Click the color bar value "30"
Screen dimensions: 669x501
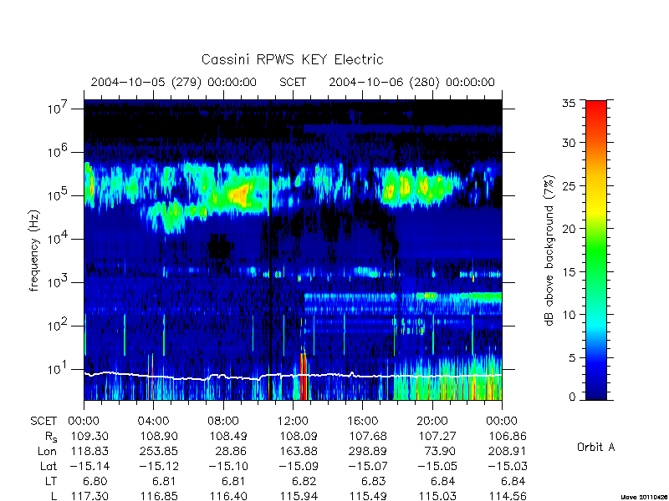click(x=569, y=143)
